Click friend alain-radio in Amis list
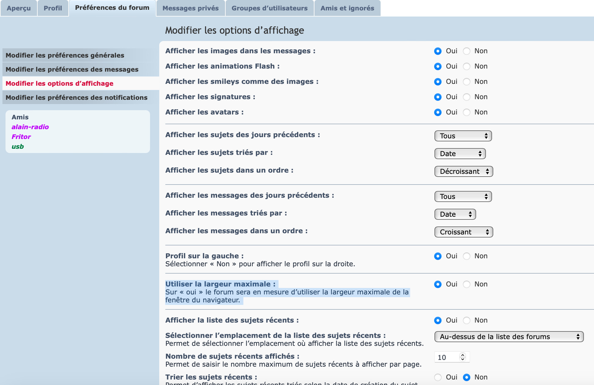Image resolution: width=594 pixels, height=385 pixels. 30,127
